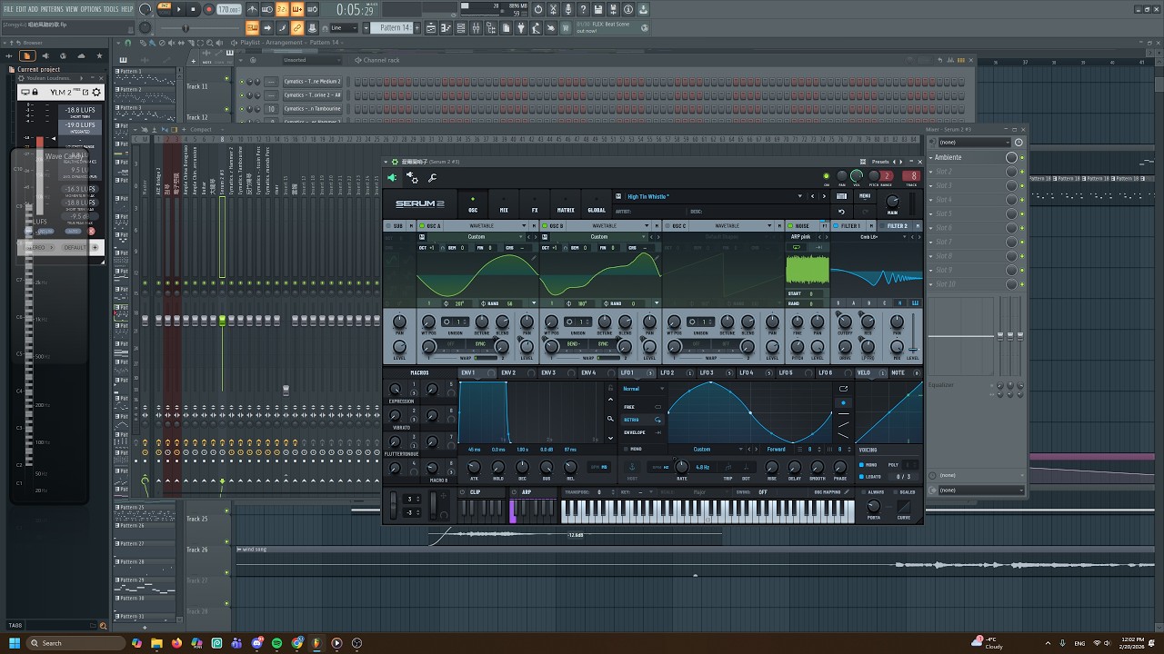This screenshot has height=654, width=1164.
Task: Toggle NOISE oscillator enable
Action: coord(790,226)
